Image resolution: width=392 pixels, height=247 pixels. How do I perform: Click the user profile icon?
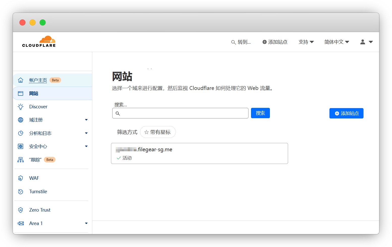pos(362,42)
